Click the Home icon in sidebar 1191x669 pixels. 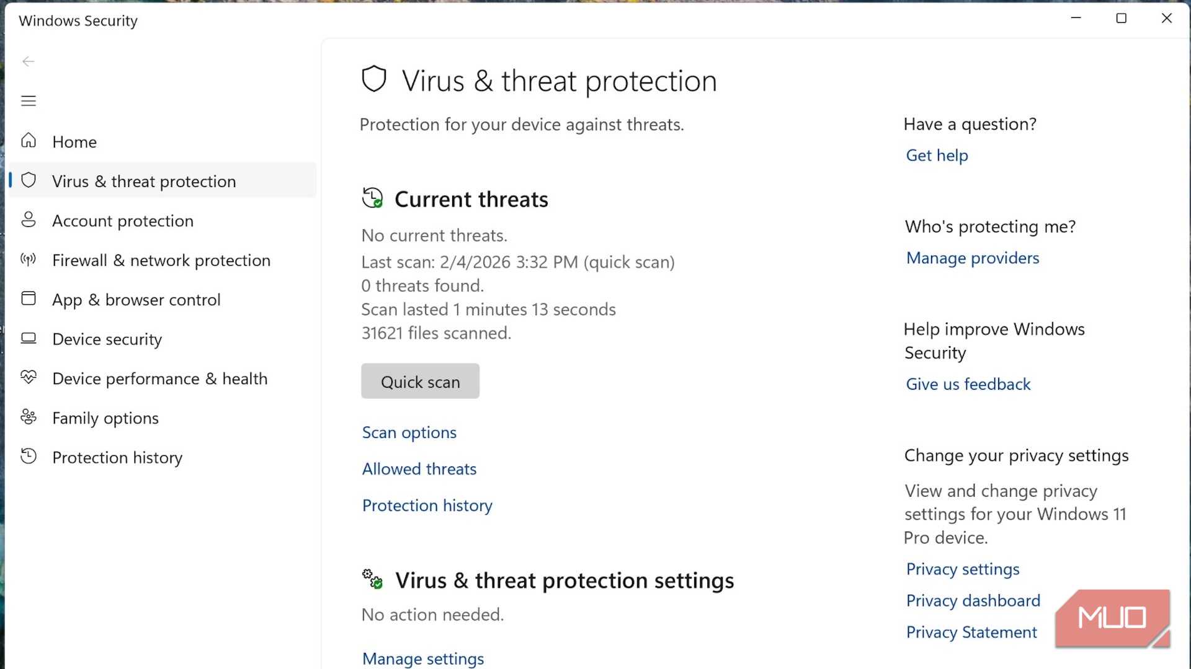click(x=29, y=141)
